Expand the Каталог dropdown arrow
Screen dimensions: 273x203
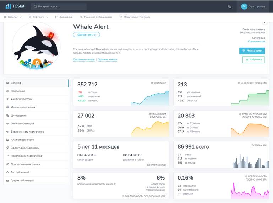[x=21, y=17]
